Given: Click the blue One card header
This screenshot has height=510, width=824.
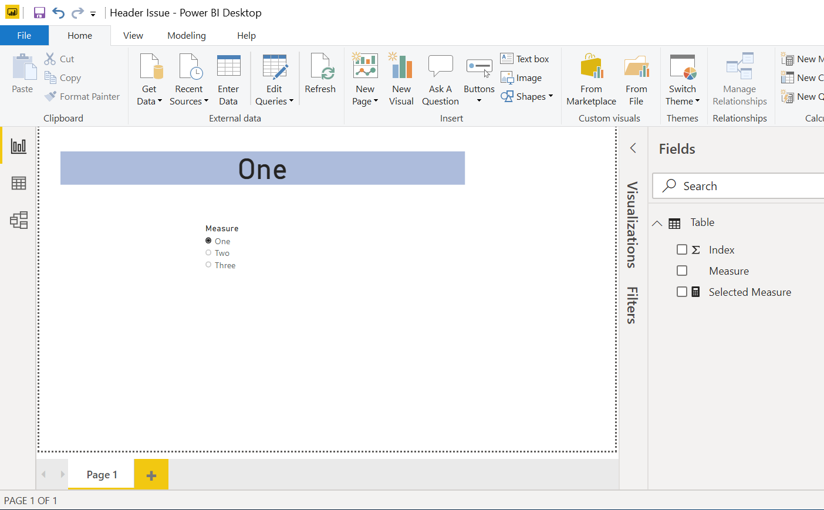Looking at the screenshot, I should pos(262,168).
